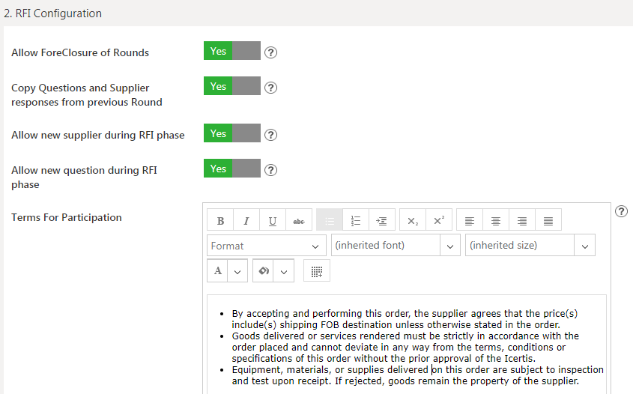Screen dimensions: 633x394
Task: Toggle Underline formatting button
Action: [x=272, y=220]
